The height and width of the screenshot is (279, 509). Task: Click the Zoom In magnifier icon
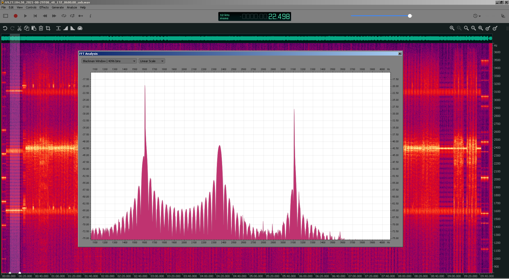click(452, 28)
